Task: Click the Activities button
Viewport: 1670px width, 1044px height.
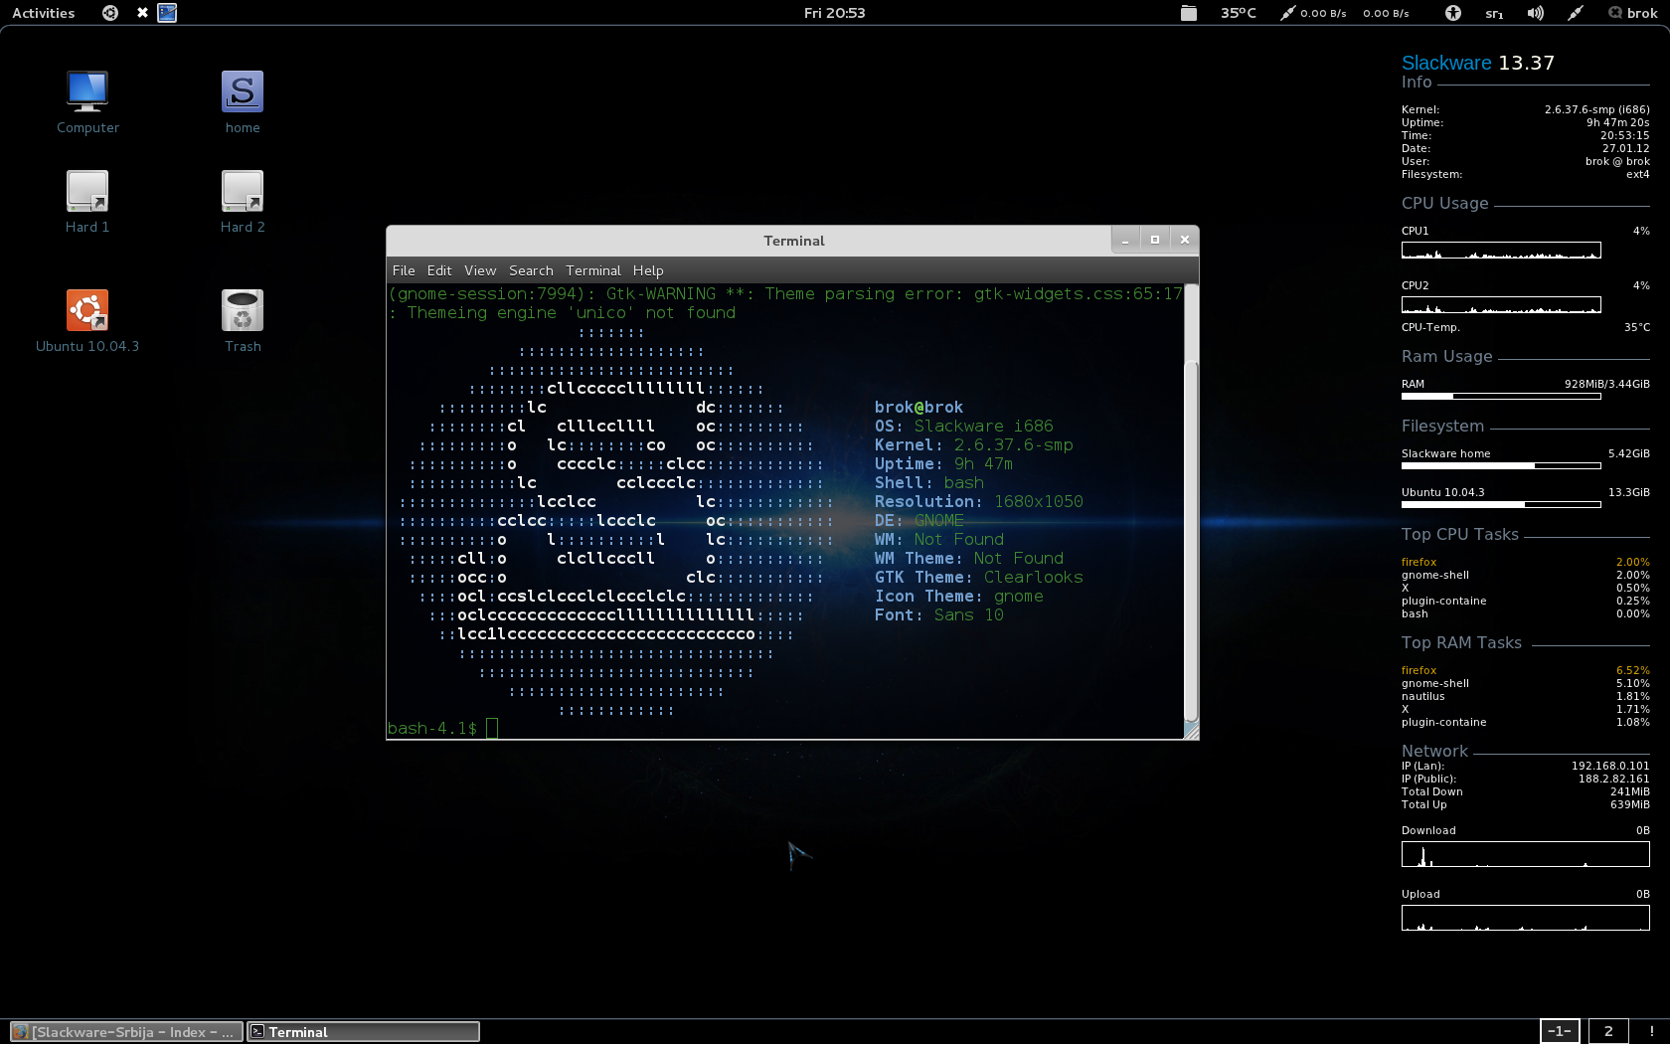Action: pos(44,13)
